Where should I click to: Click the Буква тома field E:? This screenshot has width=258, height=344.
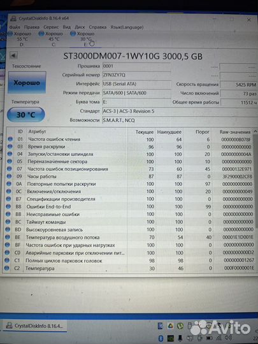[136, 102]
